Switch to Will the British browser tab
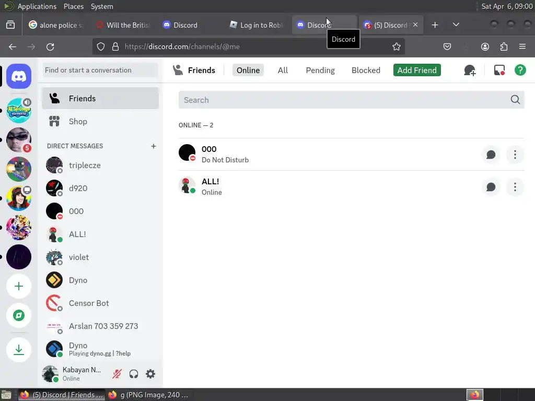Viewport: 535px width, 401px height. coord(123,25)
